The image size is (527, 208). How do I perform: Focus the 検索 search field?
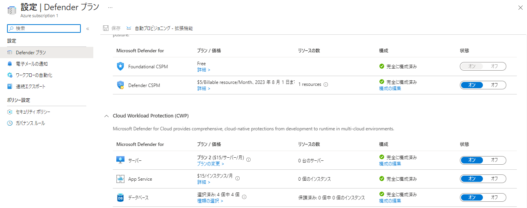pos(44,28)
